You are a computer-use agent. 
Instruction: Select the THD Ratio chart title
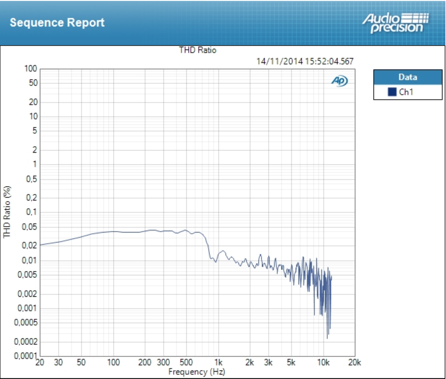(x=198, y=50)
